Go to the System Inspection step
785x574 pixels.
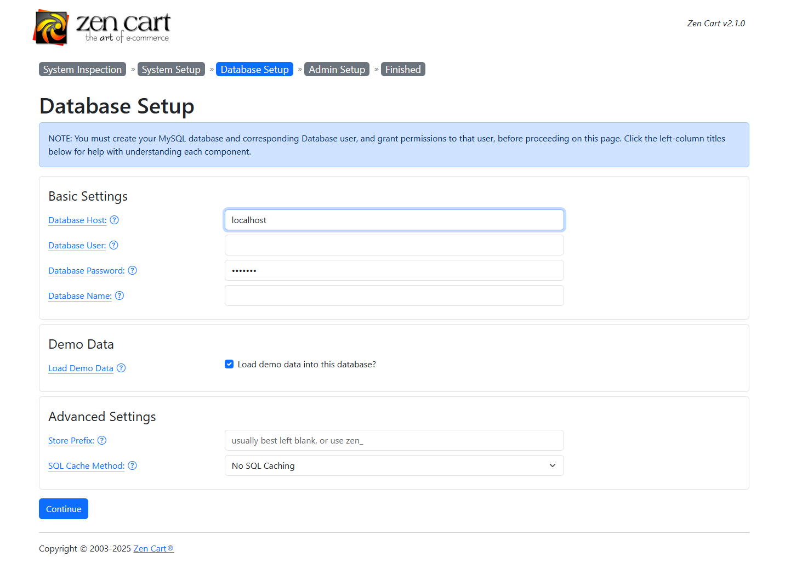click(x=82, y=69)
